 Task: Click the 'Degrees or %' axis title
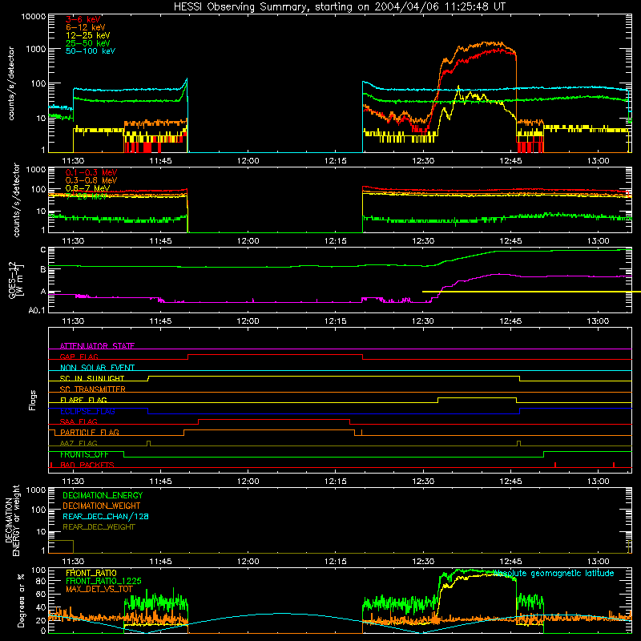pyautogui.click(x=21, y=601)
